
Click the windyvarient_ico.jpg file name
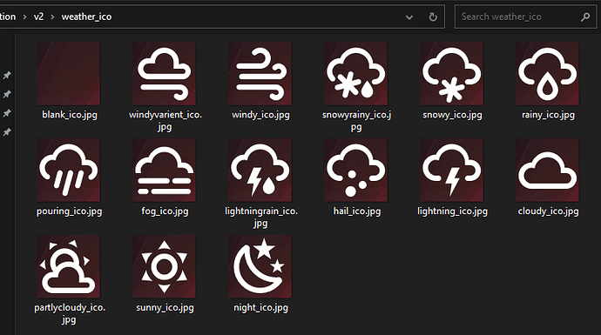[x=165, y=121]
